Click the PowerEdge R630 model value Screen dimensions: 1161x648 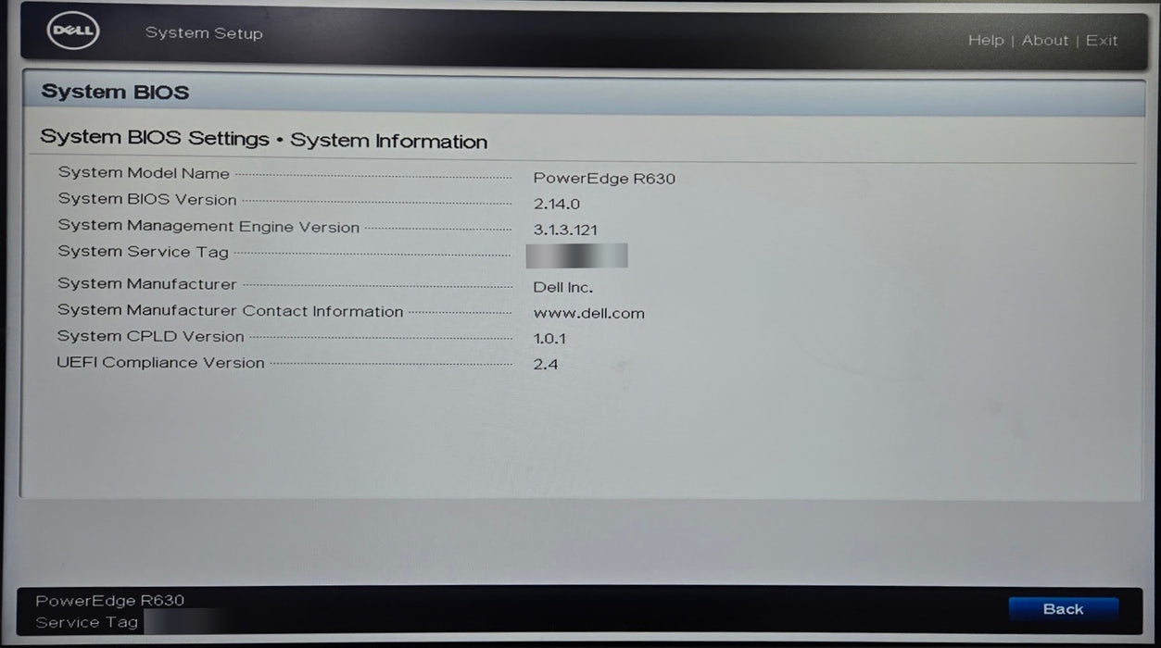pos(604,179)
